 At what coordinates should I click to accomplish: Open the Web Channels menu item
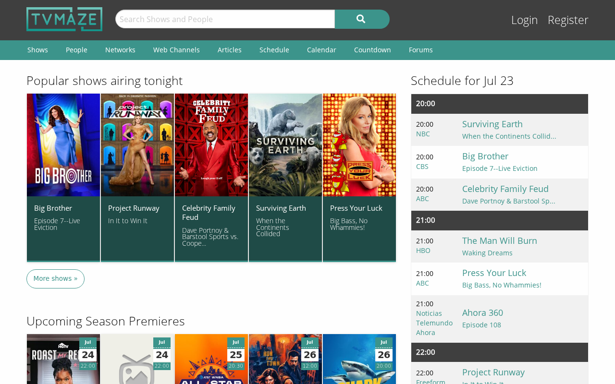coord(176,50)
